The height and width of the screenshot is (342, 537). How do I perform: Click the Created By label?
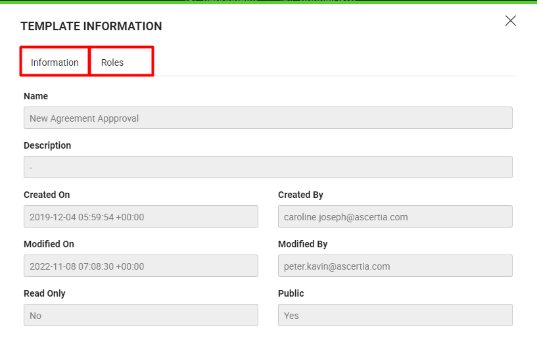coord(300,195)
